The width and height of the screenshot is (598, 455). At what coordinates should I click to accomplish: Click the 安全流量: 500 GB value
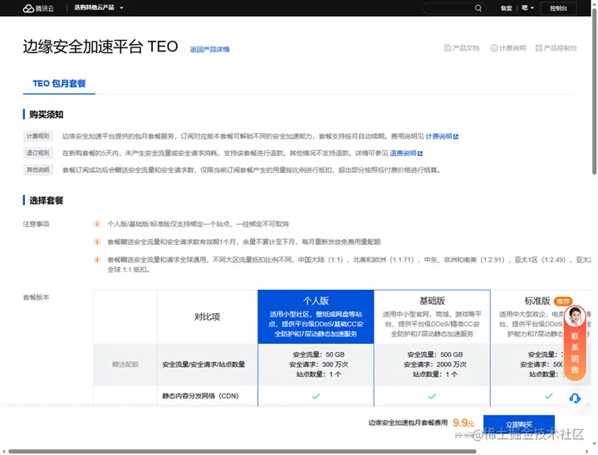pyautogui.click(x=434, y=355)
